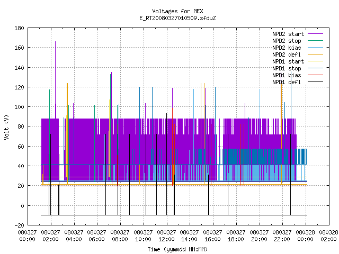Click the y-axis tick value 120
The height and width of the screenshot is (254, 339).
coord(19,87)
